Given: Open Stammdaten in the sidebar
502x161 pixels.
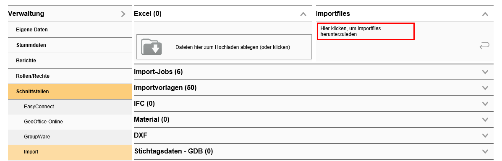Looking at the screenshot, I should (x=70, y=45).
